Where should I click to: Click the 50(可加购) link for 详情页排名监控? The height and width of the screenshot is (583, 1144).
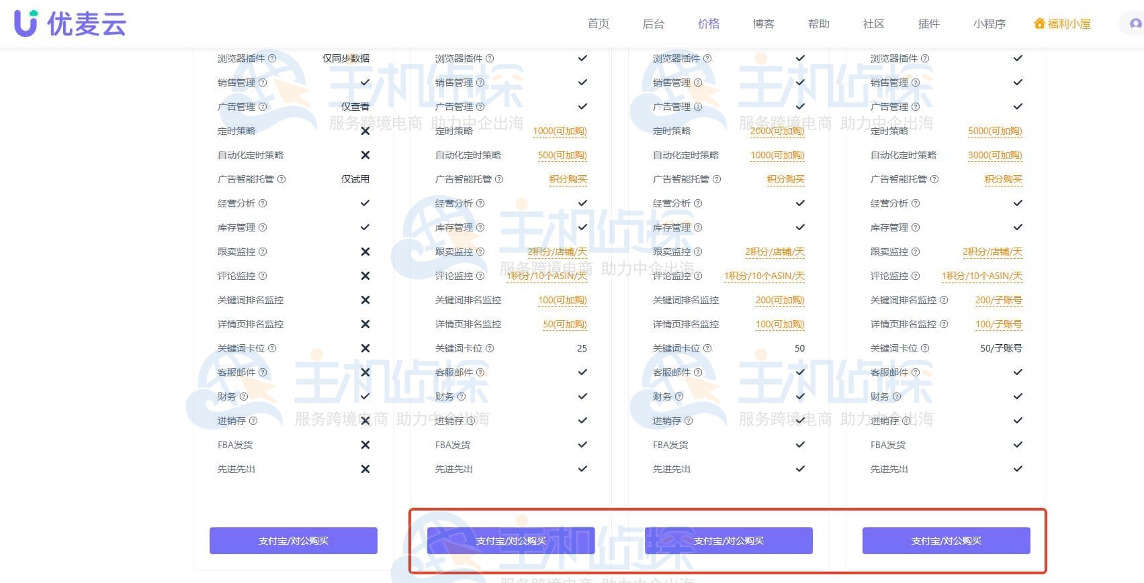coord(565,324)
